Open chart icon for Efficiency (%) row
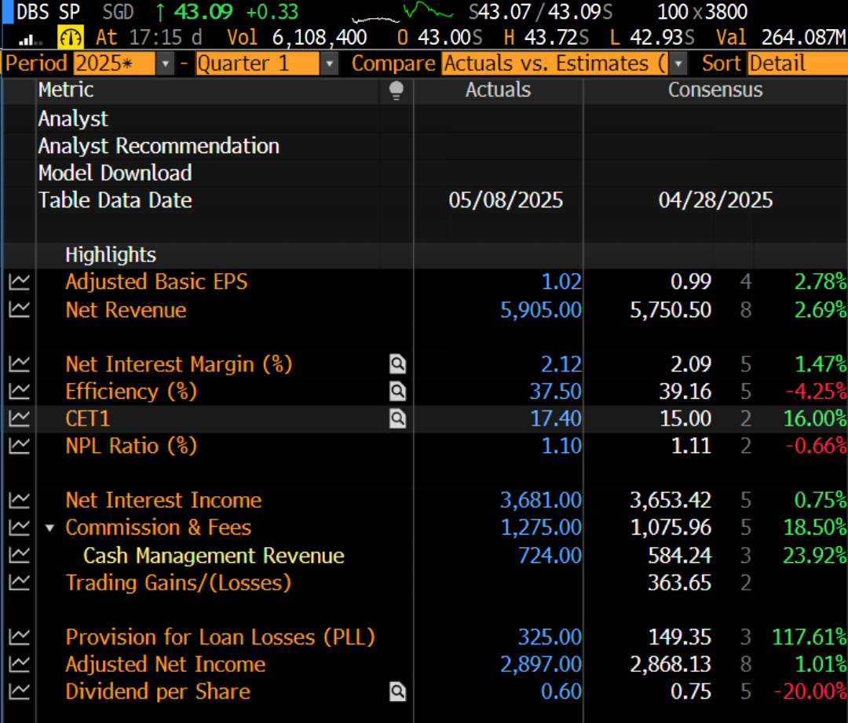The height and width of the screenshot is (723, 848). (x=19, y=391)
